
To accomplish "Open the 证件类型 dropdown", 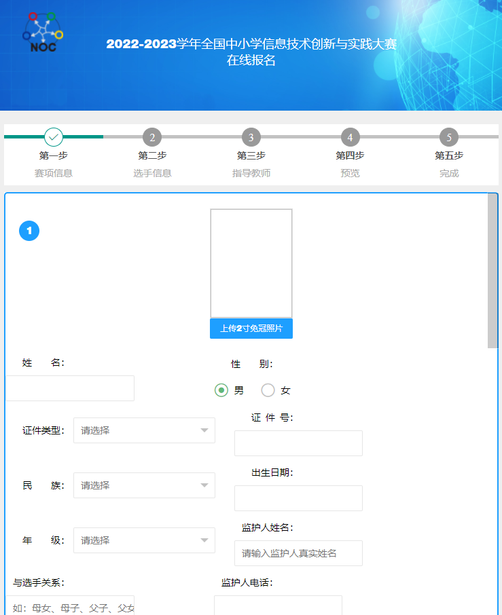I will point(144,430).
